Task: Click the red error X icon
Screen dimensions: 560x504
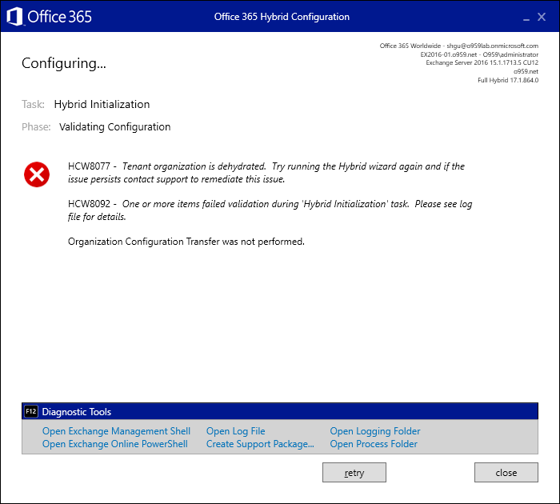Action: pos(37,174)
